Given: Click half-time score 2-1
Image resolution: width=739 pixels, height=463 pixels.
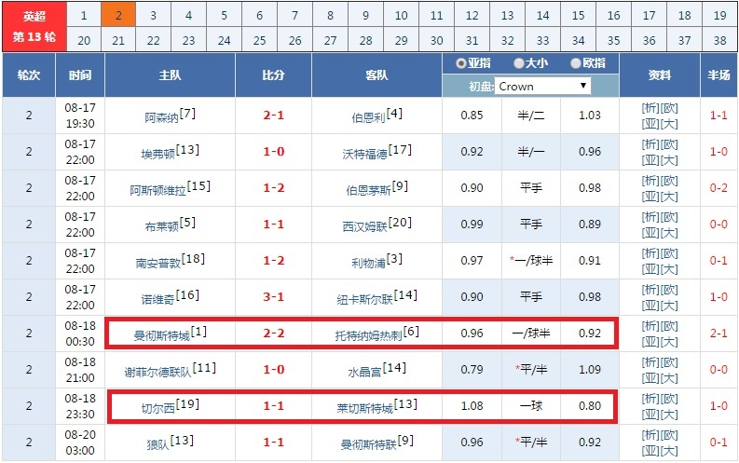Looking at the screenshot, I should [x=718, y=333].
